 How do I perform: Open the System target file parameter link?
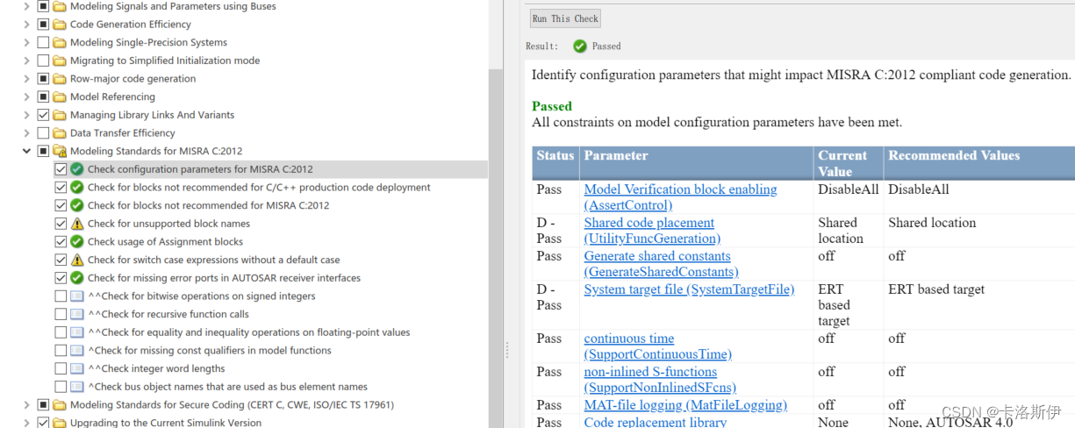click(x=689, y=289)
